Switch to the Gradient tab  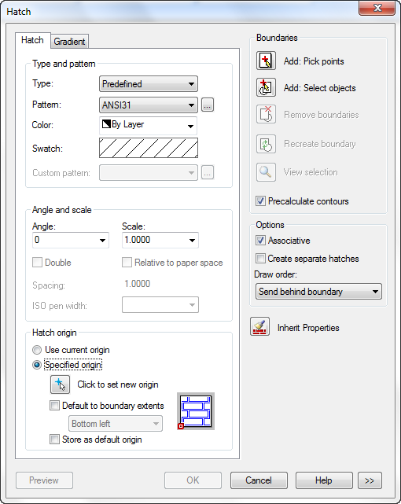(x=69, y=42)
